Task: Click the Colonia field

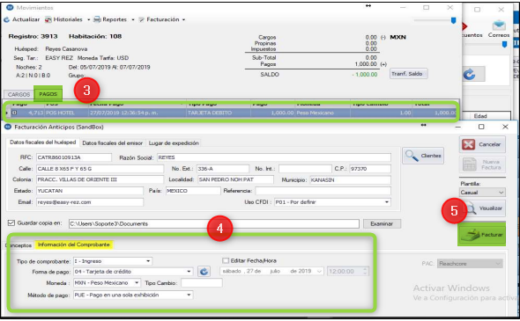Action: click(100, 179)
